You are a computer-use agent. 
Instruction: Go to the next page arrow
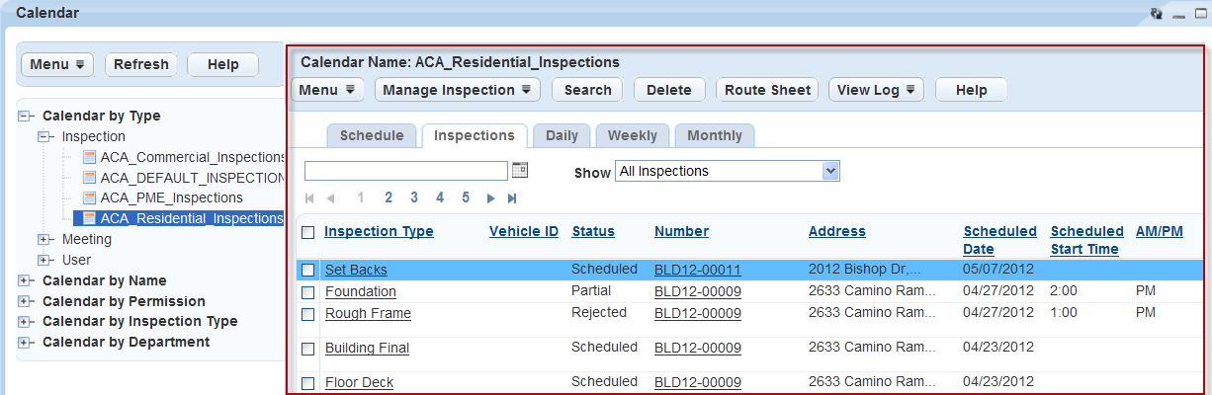pos(490,198)
